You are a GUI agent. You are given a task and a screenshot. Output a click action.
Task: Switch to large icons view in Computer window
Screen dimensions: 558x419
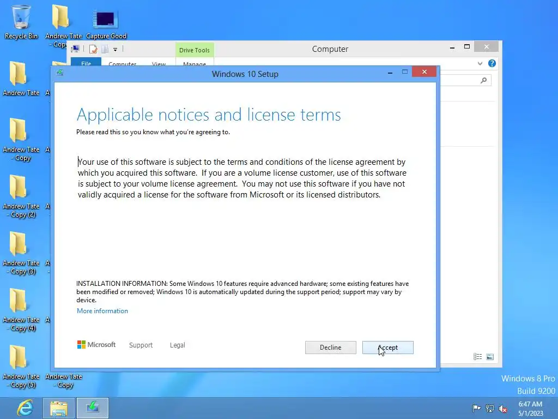point(490,357)
